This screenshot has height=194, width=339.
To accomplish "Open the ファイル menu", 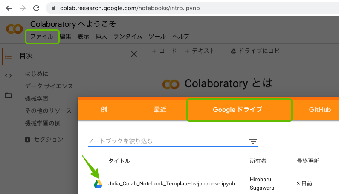I will coord(42,37).
